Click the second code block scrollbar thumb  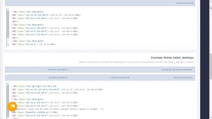8,101
